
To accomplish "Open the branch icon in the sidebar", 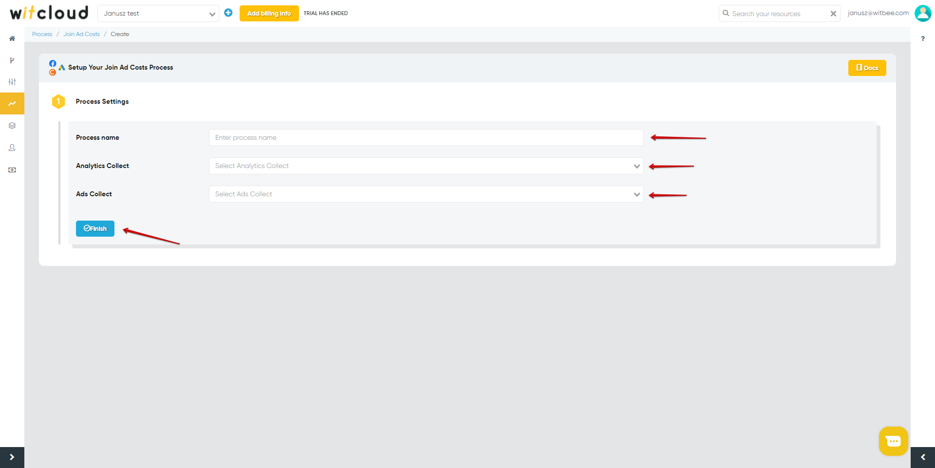I will click(12, 60).
